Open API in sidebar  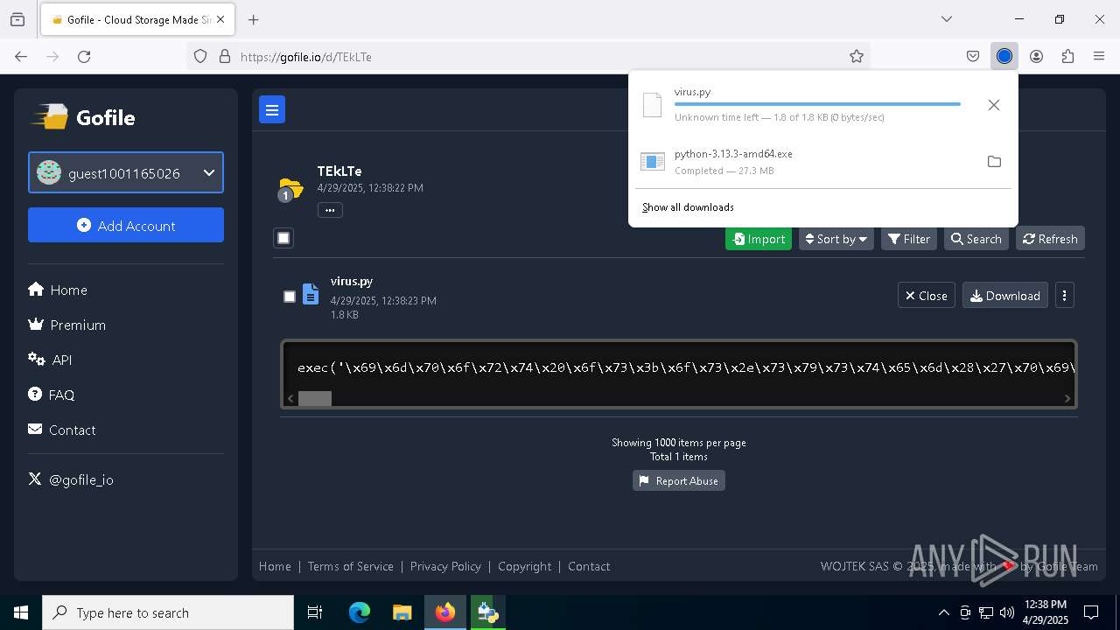(50, 360)
